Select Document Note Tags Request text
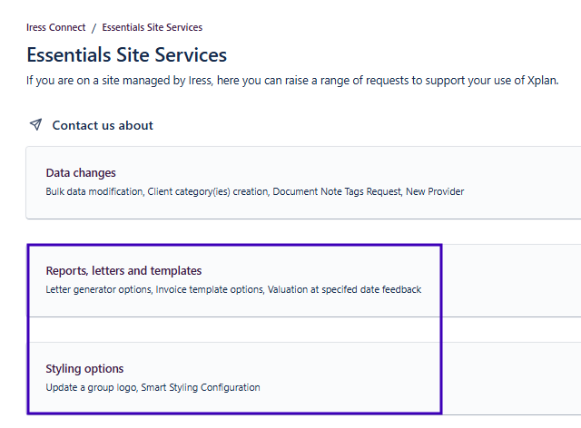The image size is (581, 428). 336,191
